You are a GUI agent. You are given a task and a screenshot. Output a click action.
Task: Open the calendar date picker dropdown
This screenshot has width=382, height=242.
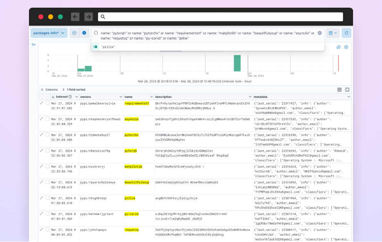coord(333,33)
